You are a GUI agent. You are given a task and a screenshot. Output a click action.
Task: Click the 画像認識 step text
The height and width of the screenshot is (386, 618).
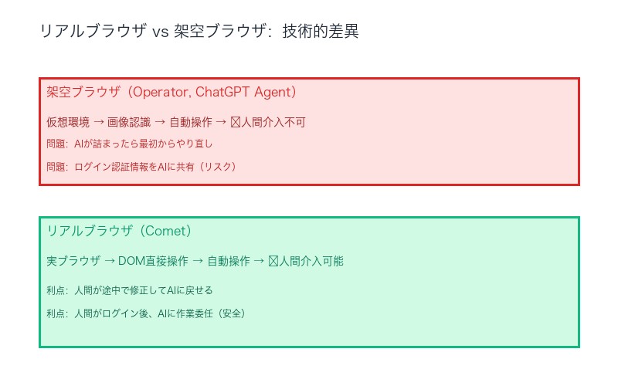[129, 122]
